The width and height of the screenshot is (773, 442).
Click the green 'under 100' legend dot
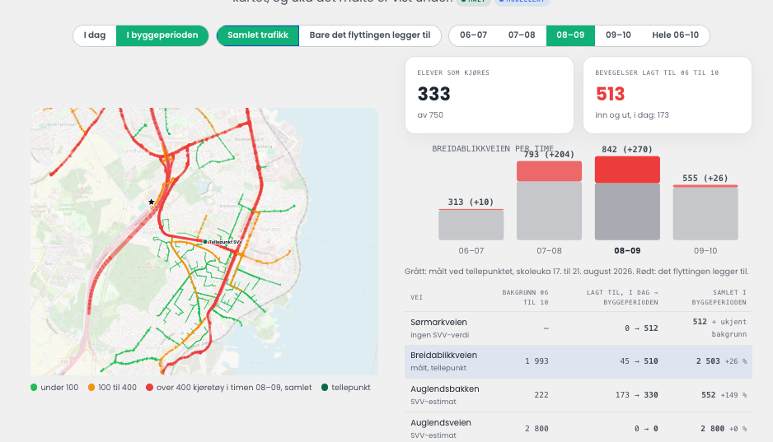click(34, 388)
